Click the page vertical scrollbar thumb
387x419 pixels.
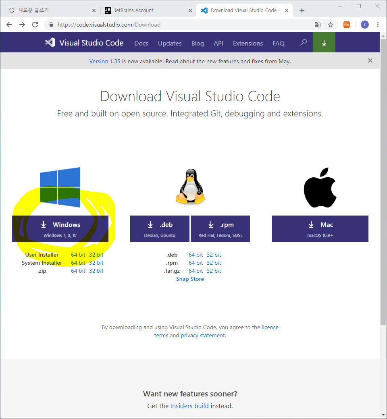383,183
